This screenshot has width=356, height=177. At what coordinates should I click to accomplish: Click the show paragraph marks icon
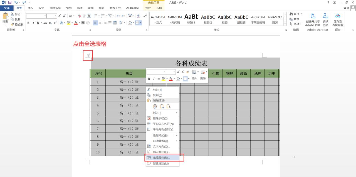[145, 16]
